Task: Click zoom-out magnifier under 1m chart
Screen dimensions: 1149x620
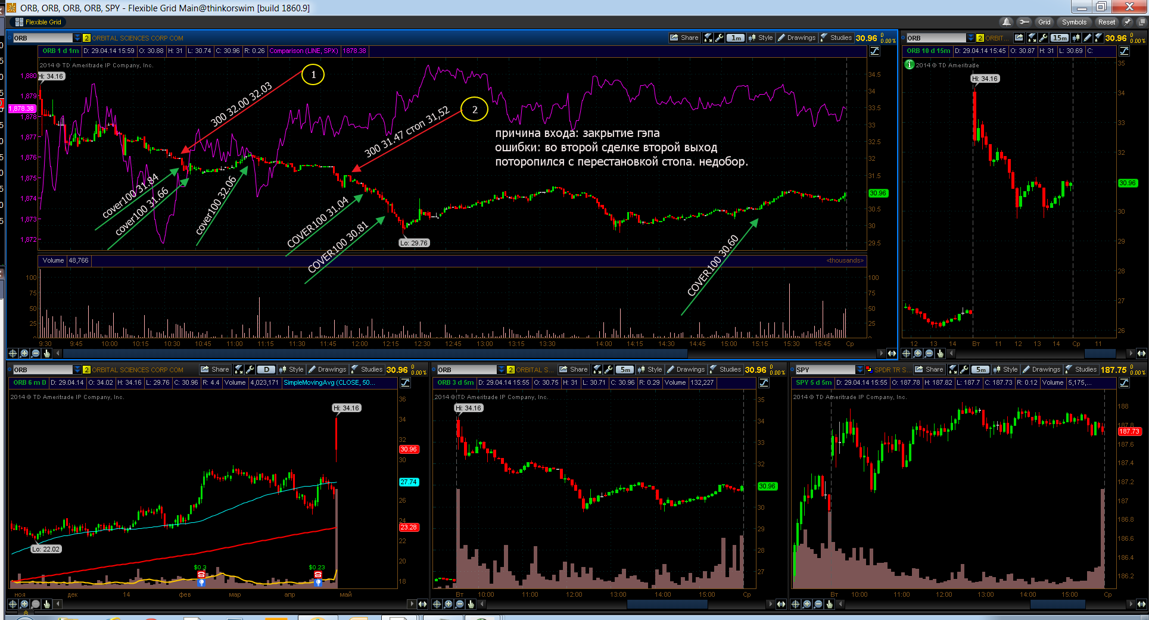Action: click(35, 353)
